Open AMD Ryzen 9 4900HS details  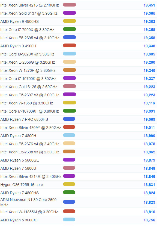(x=20, y=21)
